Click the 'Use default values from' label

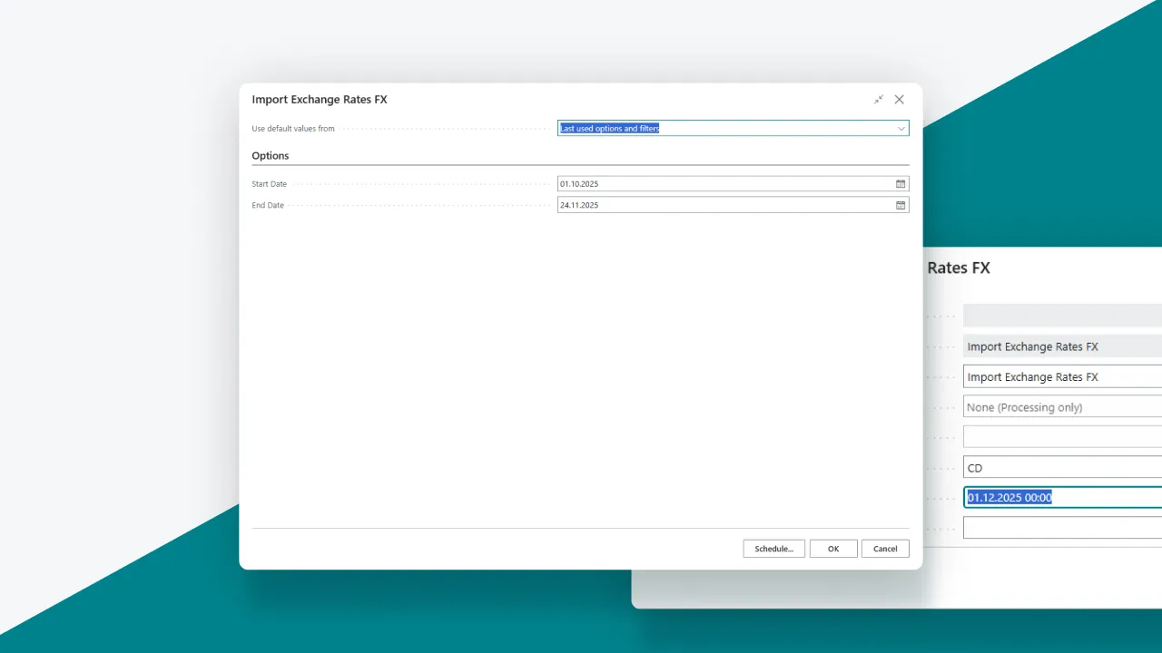(293, 129)
